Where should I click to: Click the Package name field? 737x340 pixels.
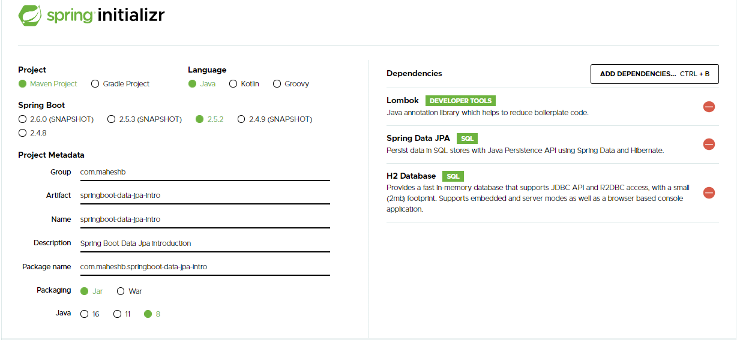205,267
